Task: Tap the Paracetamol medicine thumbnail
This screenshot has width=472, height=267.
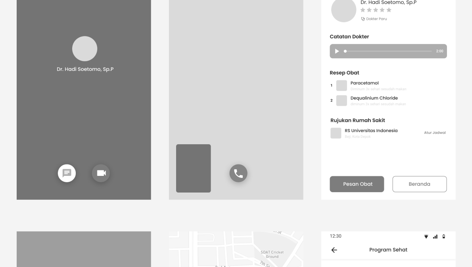Action: pyautogui.click(x=342, y=85)
